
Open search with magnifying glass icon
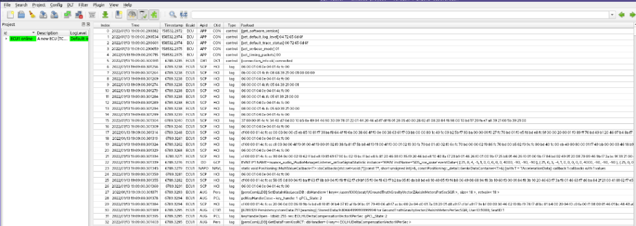click(x=173, y=15)
